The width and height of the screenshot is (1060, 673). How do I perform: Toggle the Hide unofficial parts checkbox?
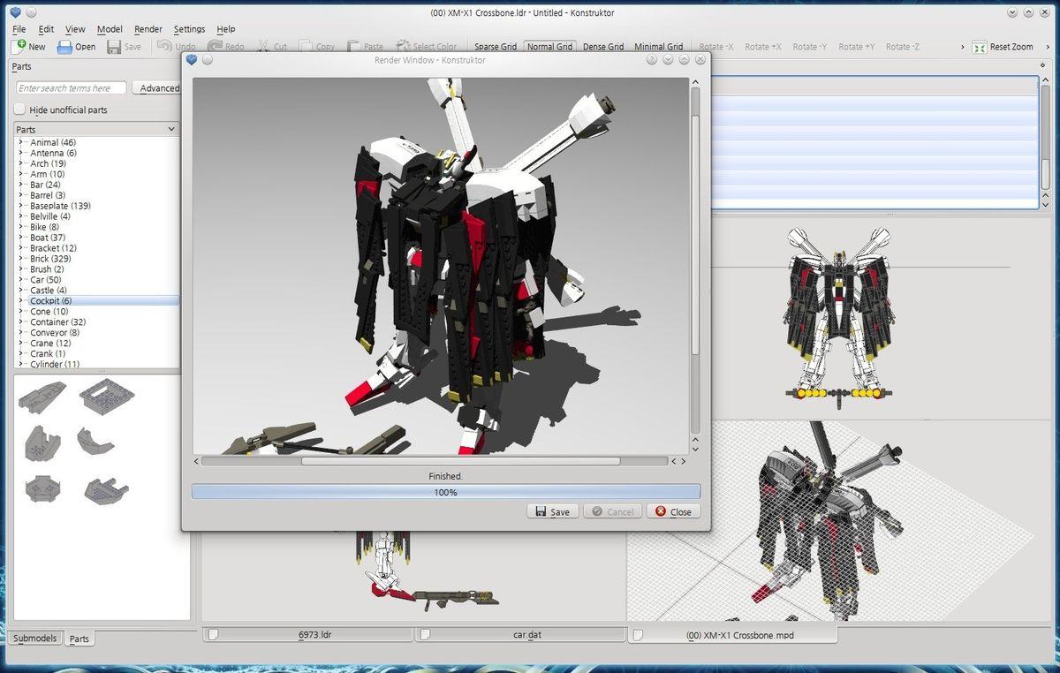19,110
